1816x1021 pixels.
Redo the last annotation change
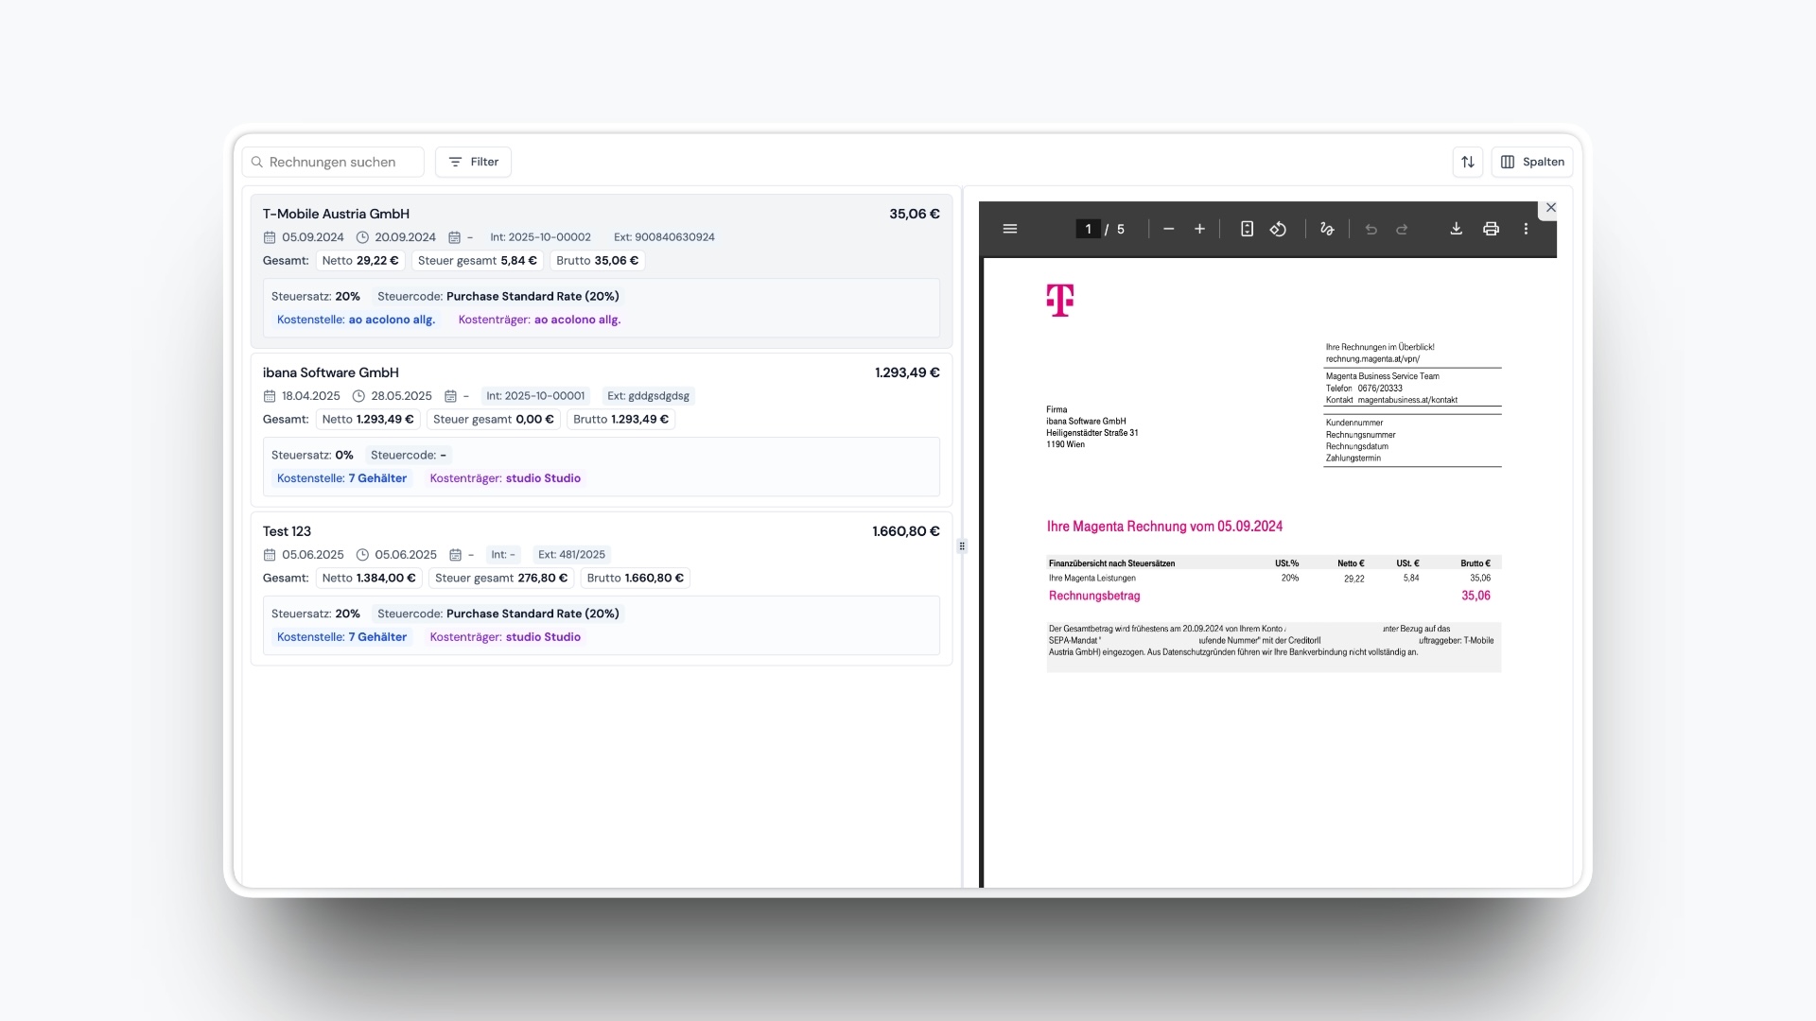[x=1402, y=229]
